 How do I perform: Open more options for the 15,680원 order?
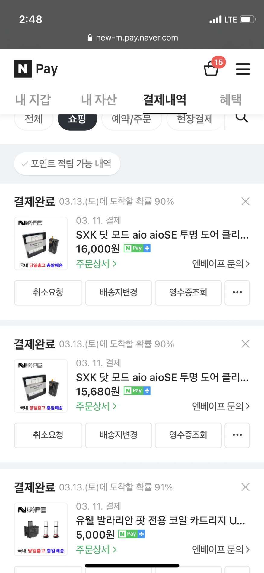pyautogui.click(x=237, y=435)
